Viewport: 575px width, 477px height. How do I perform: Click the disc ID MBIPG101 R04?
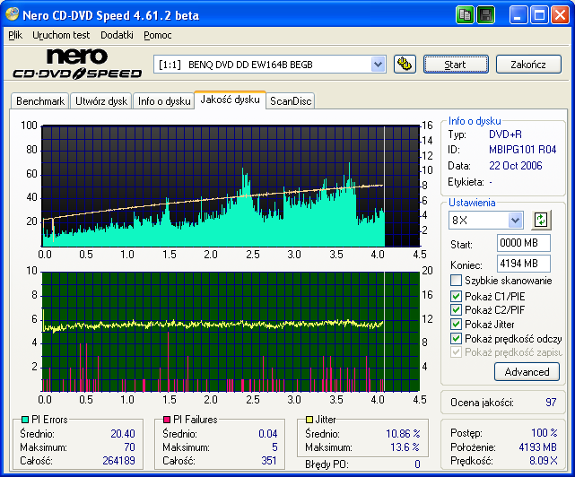tap(523, 150)
